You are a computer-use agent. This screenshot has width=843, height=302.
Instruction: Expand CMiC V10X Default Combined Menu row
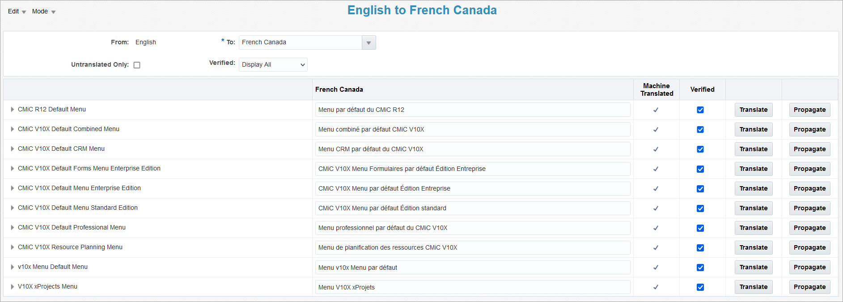point(13,129)
